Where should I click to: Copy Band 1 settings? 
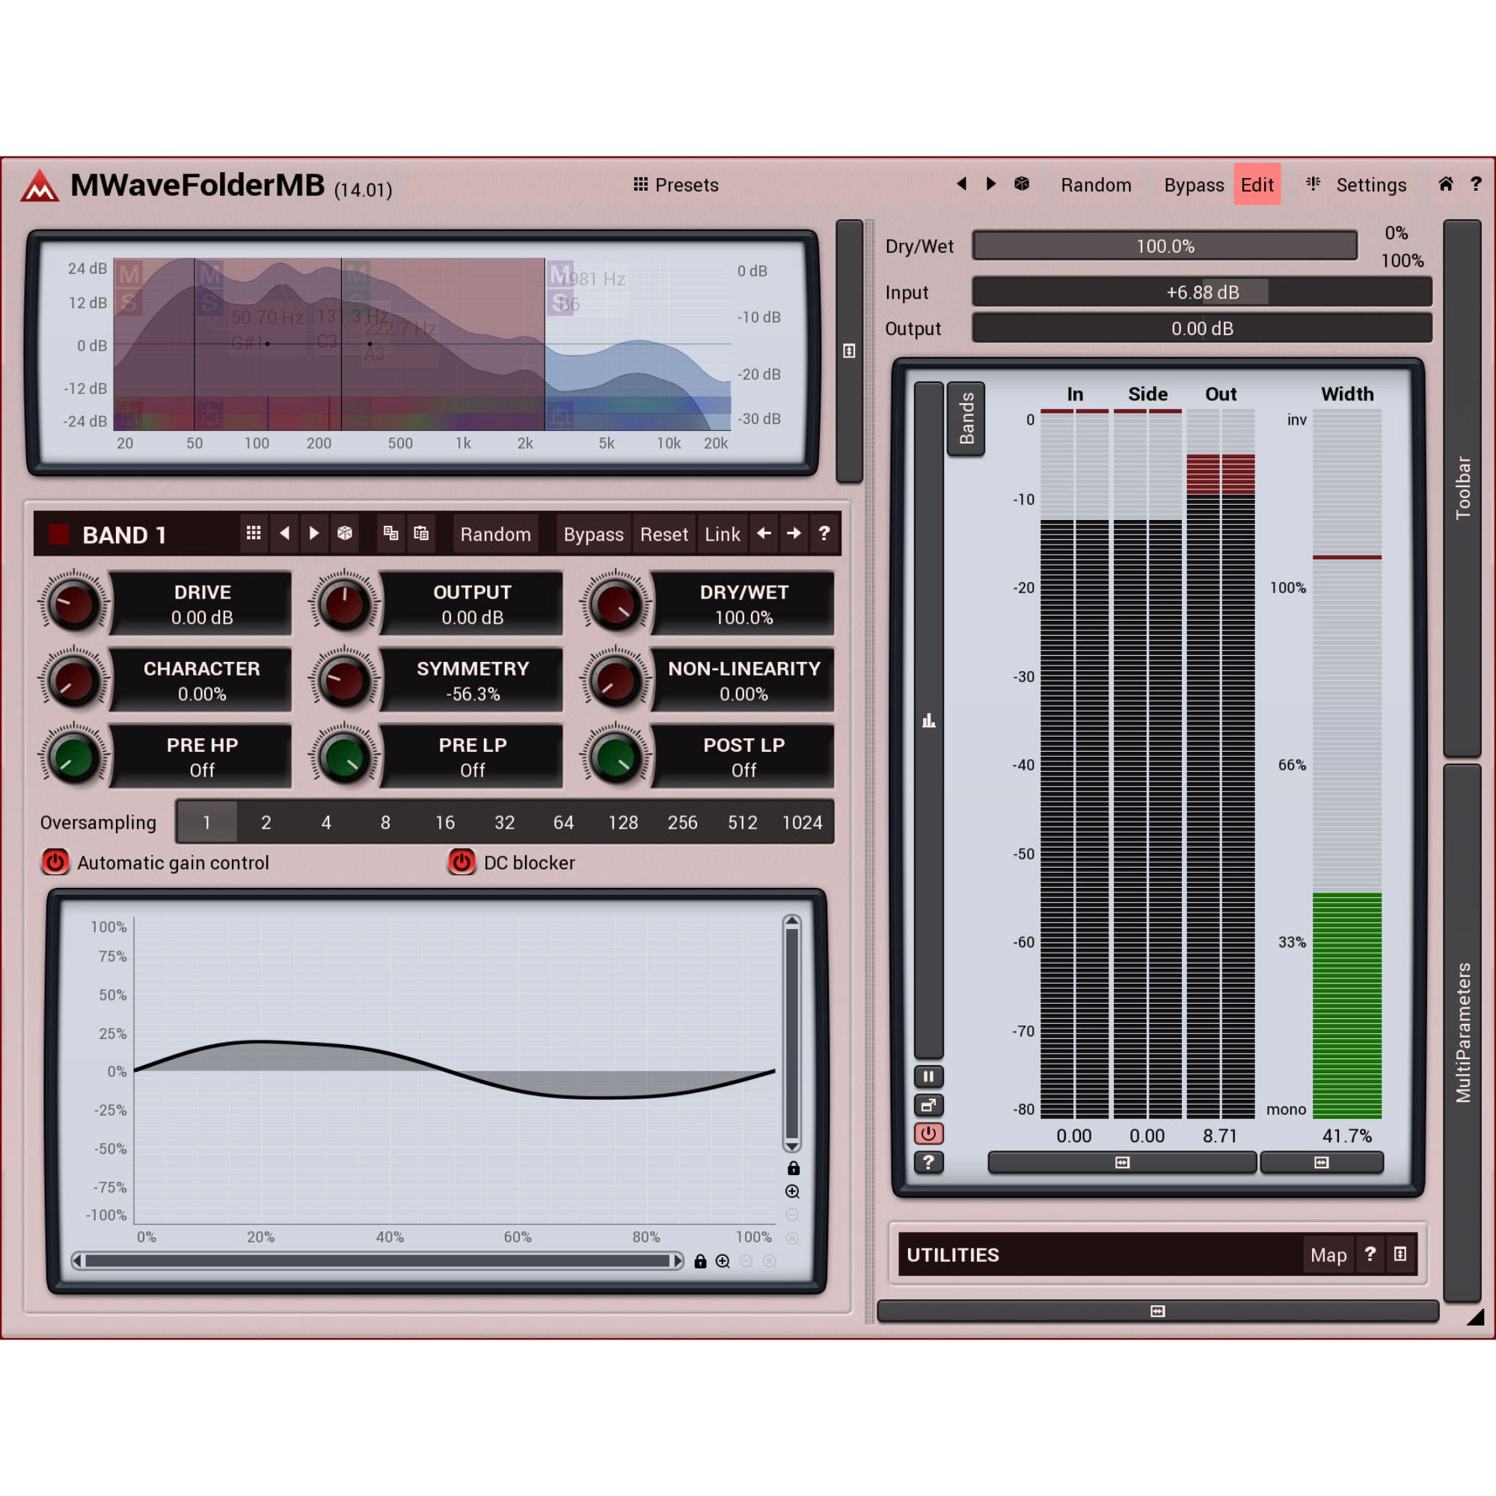(391, 533)
